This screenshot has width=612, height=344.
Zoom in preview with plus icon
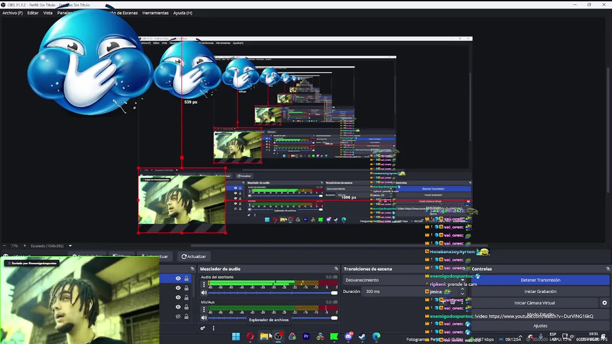(x=24, y=246)
